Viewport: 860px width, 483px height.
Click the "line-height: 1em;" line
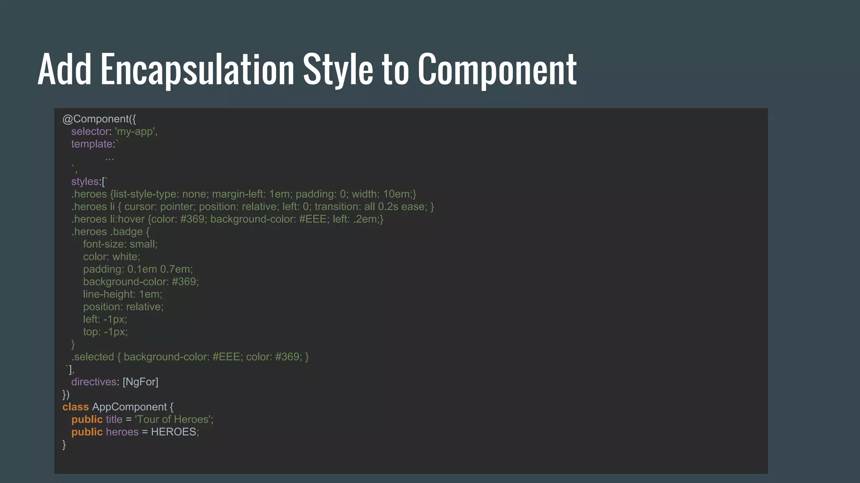point(122,294)
